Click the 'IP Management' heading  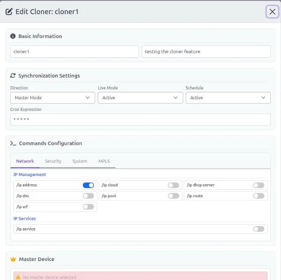pos(30,175)
